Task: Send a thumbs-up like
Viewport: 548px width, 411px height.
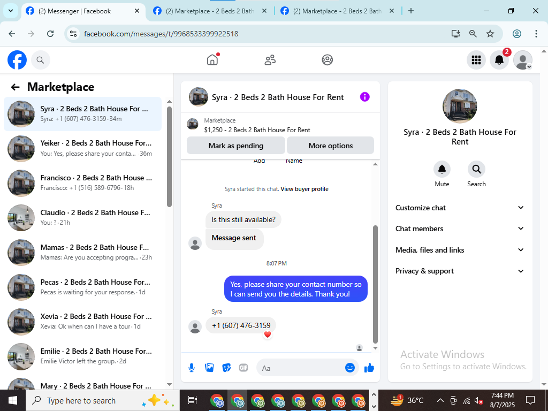Action: [369, 368]
